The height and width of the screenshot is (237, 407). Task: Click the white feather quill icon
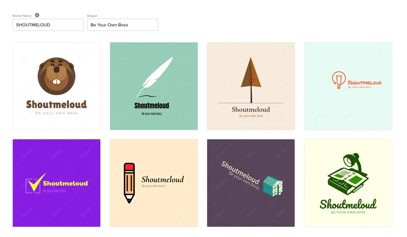(x=155, y=76)
